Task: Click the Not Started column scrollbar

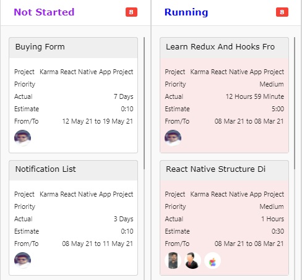Action: coord(144,103)
